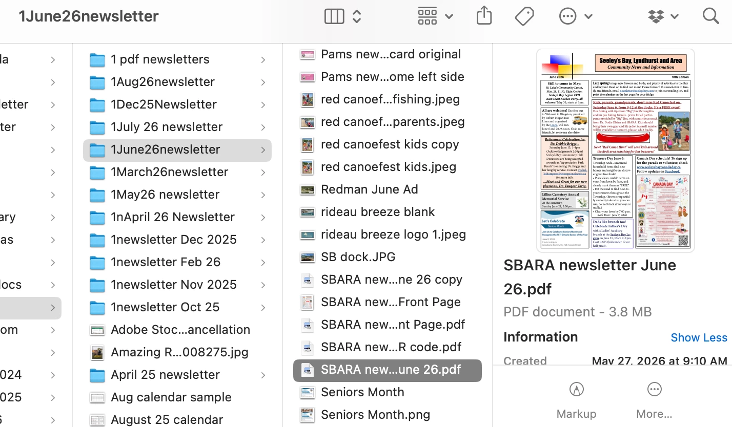Click the Search magnifier icon
The height and width of the screenshot is (427, 732).
pos(710,16)
